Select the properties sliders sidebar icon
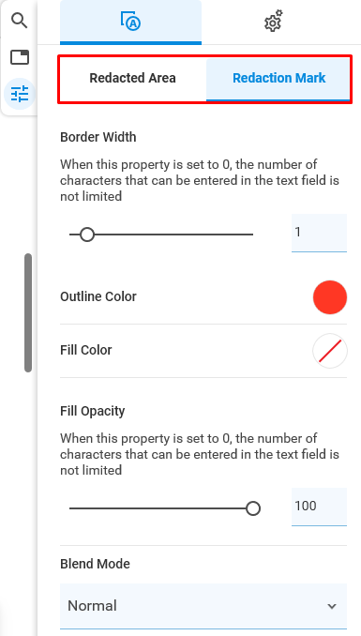Screen dimensions: 361x636 click(20, 94)
